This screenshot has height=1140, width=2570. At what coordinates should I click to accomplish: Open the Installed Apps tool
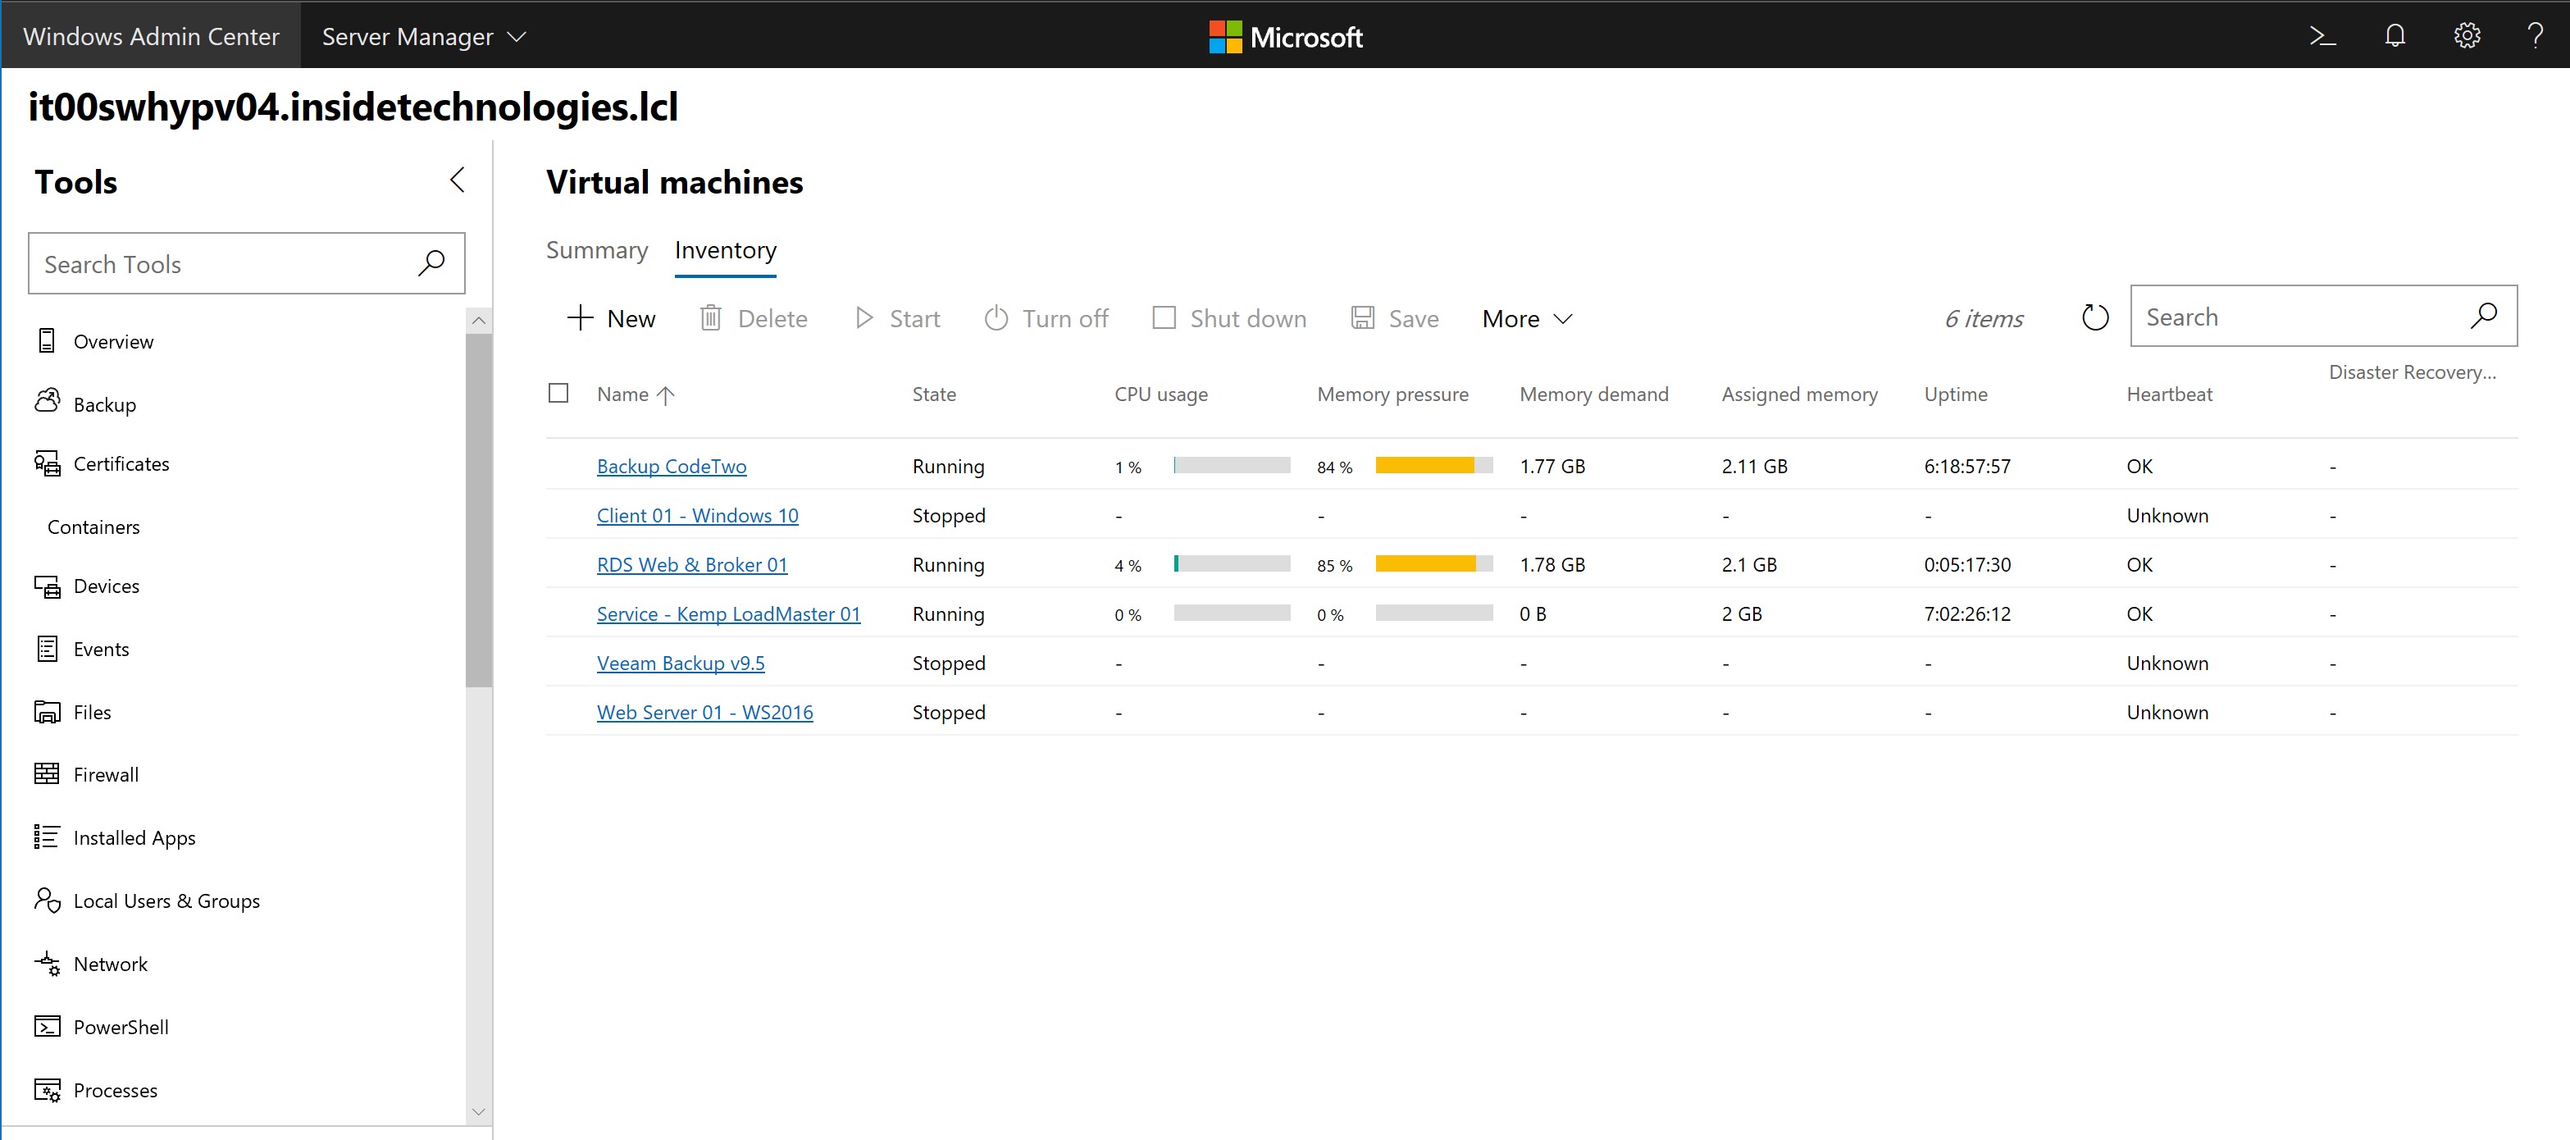point(116,838)
